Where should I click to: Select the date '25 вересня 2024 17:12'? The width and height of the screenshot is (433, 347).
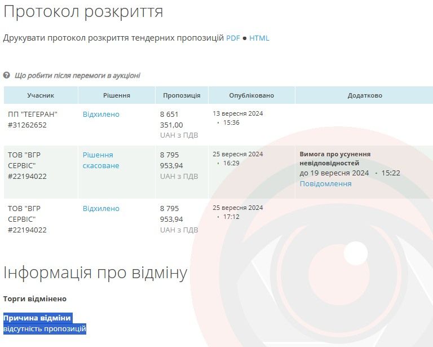pos(238,212)
